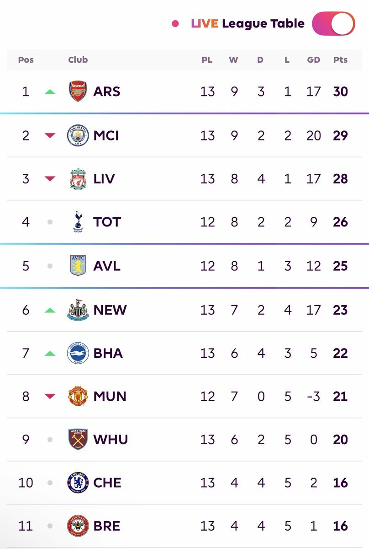Screen dimensions: 369x549
Task: Open the Arsenal club crest
Action: click(x=78, y=91)
